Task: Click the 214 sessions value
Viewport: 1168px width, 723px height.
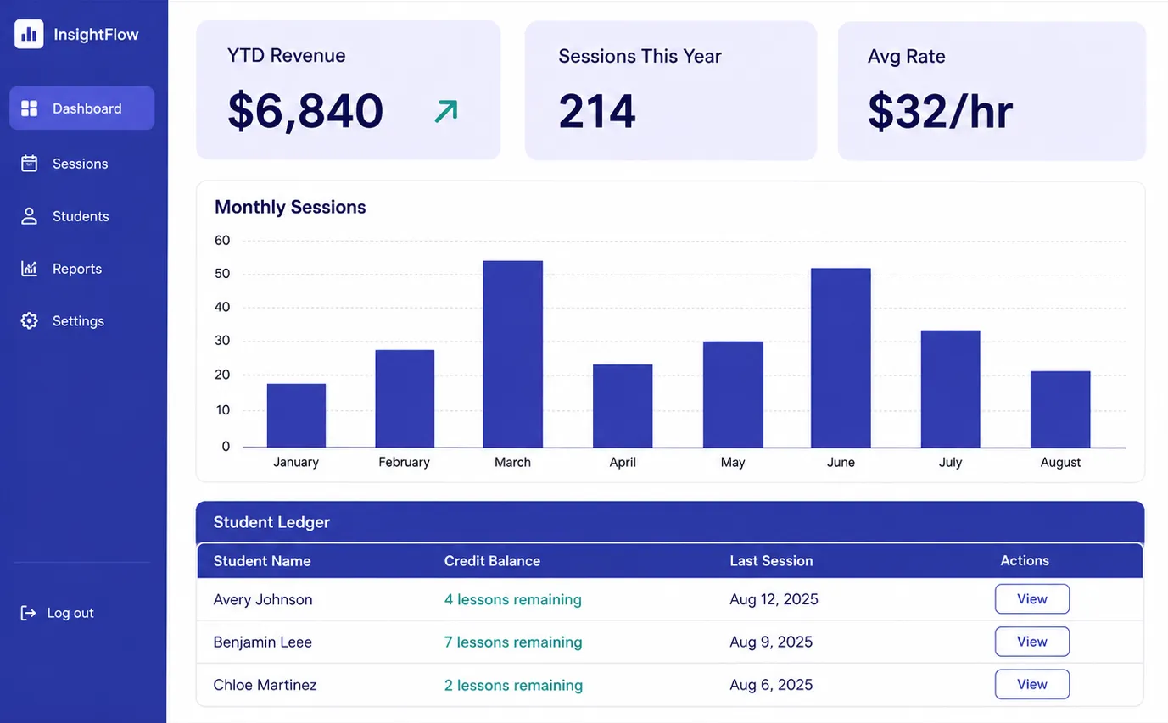Action: (x=597, y=112)
